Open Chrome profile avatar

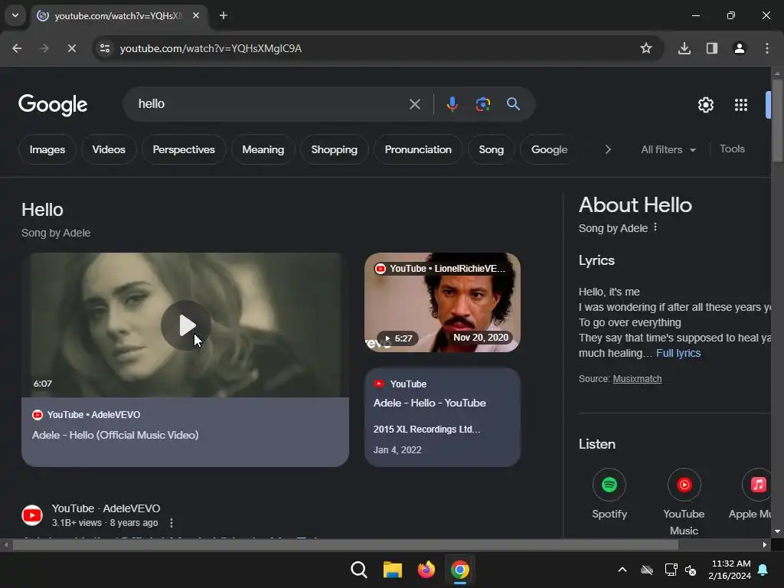tap(740, 48)
